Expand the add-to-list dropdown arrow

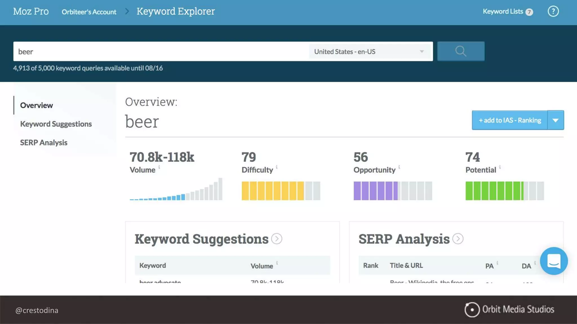(555, 120)
